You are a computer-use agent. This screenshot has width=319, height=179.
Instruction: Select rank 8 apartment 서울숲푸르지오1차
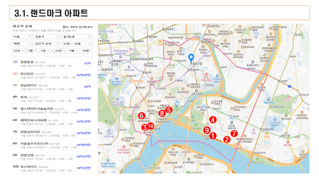coord(52,145)
